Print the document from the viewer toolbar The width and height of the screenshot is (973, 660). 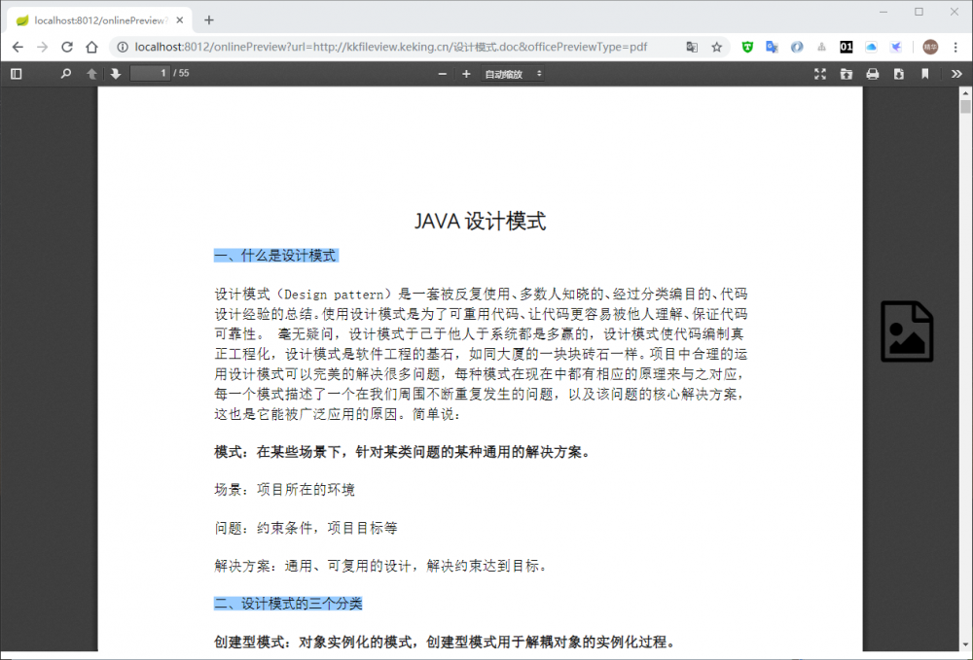[874, 73]
